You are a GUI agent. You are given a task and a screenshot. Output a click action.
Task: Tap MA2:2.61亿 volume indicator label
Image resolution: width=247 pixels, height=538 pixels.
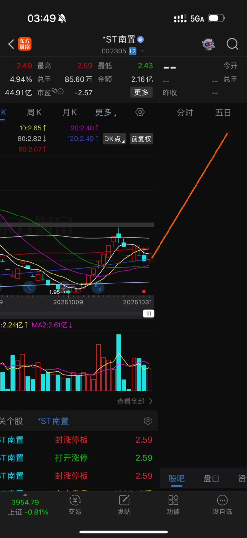52,325
